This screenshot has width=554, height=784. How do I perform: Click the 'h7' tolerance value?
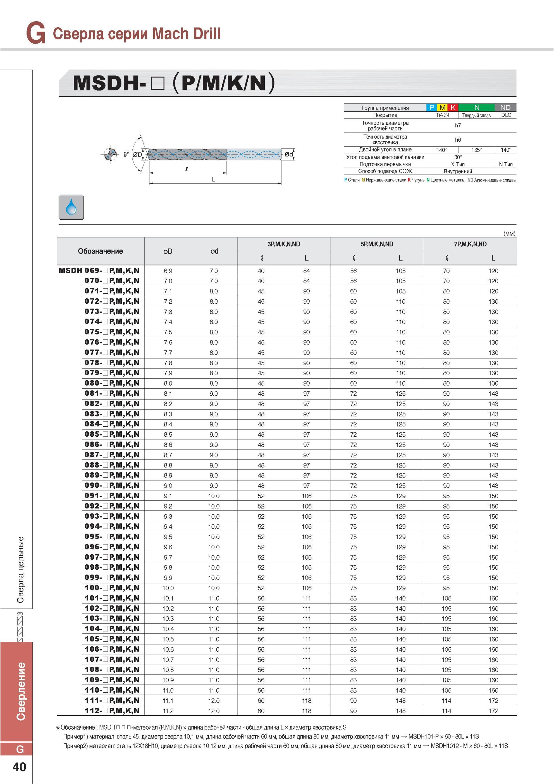point(458,125)
